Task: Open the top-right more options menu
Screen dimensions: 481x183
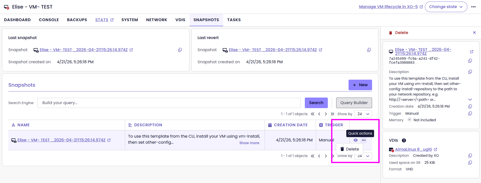Action: click(x=473, y=7)
